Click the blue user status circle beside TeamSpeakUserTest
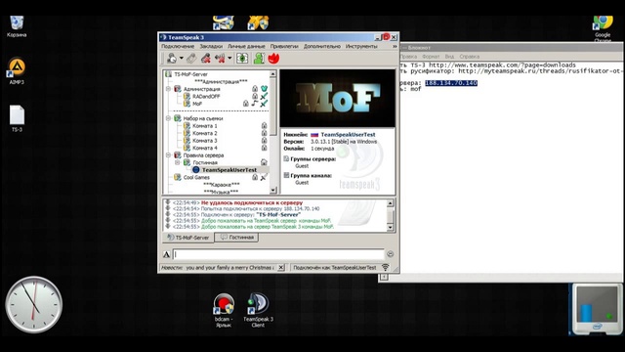Viewport: 625px width, 352px height. (196, 169)
